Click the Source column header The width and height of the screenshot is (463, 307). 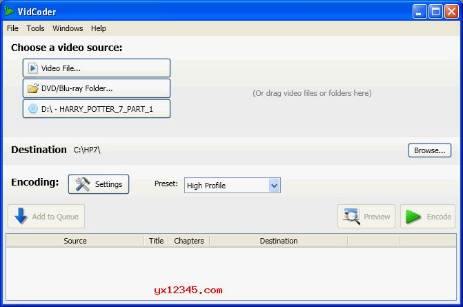(x=75, y=241)
